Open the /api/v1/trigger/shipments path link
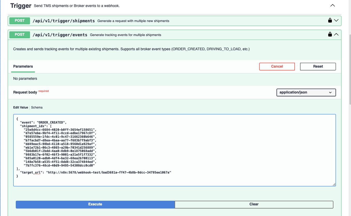Image resolution: width=351 pixels, height=216 pixels. pyautogui.click(x=64, y=21)
